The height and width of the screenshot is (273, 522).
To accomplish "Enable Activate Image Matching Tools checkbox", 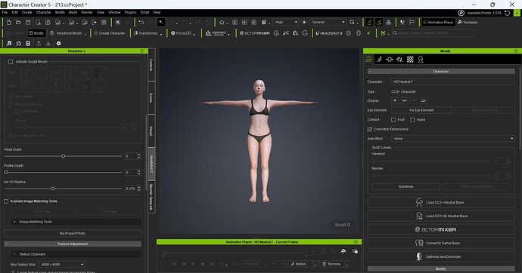I will tap(6, 201).
